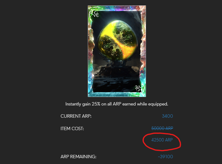The height and width of the screenshot is (164, 222).
Task: Click the '25%' figure in the description
Action: coord(96,104)
